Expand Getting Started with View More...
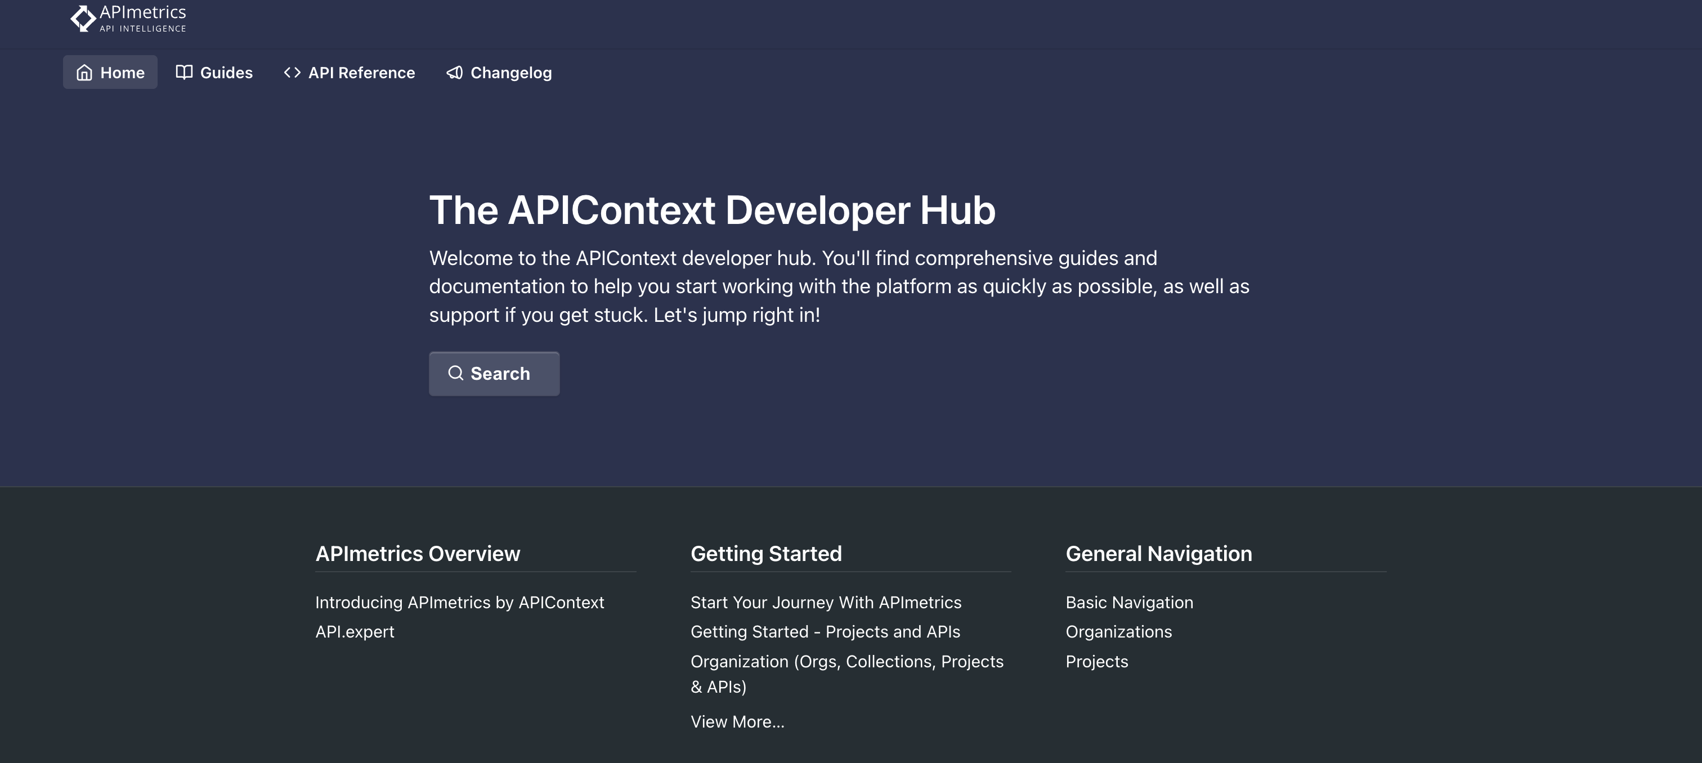The image size is (1702, 763). click(x=737, y=721)
